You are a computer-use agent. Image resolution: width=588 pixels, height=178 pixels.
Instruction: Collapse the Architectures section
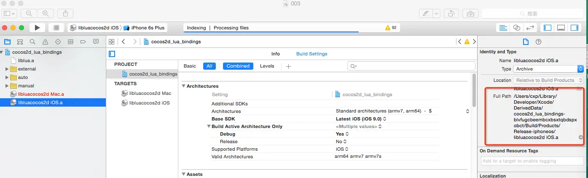(x=184, y=86)
